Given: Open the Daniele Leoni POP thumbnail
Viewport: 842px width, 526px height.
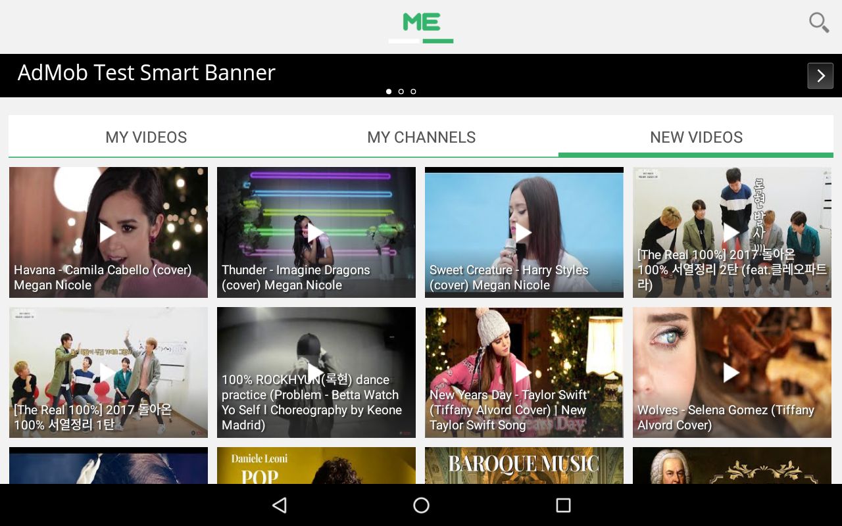Looking at the screenshot, I should [x=316, y=466].
